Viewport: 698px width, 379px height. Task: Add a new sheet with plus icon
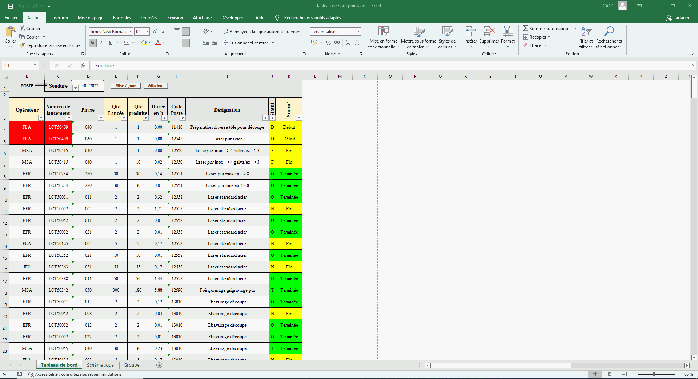(x=159, y=365)
